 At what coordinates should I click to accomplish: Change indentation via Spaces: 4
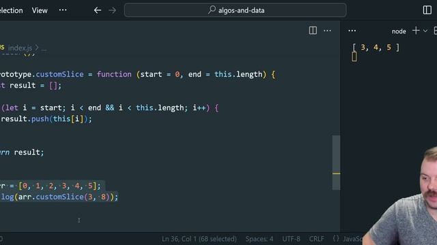(x=259, y=239)
